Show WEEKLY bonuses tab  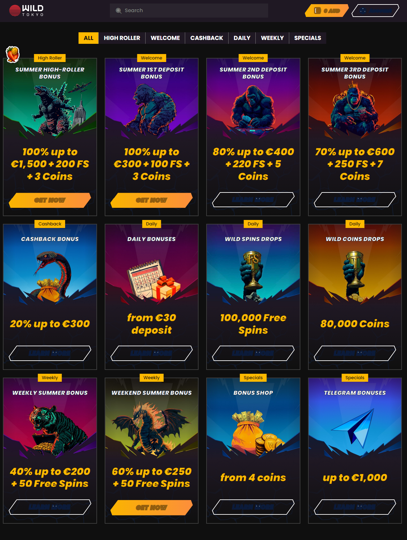coord(272,38)
